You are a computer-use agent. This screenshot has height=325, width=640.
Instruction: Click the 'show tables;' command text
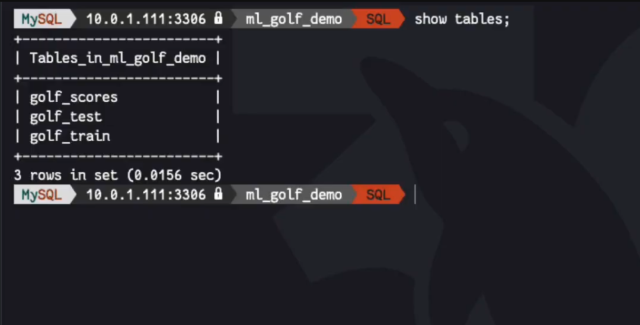[x=462, y=19]
